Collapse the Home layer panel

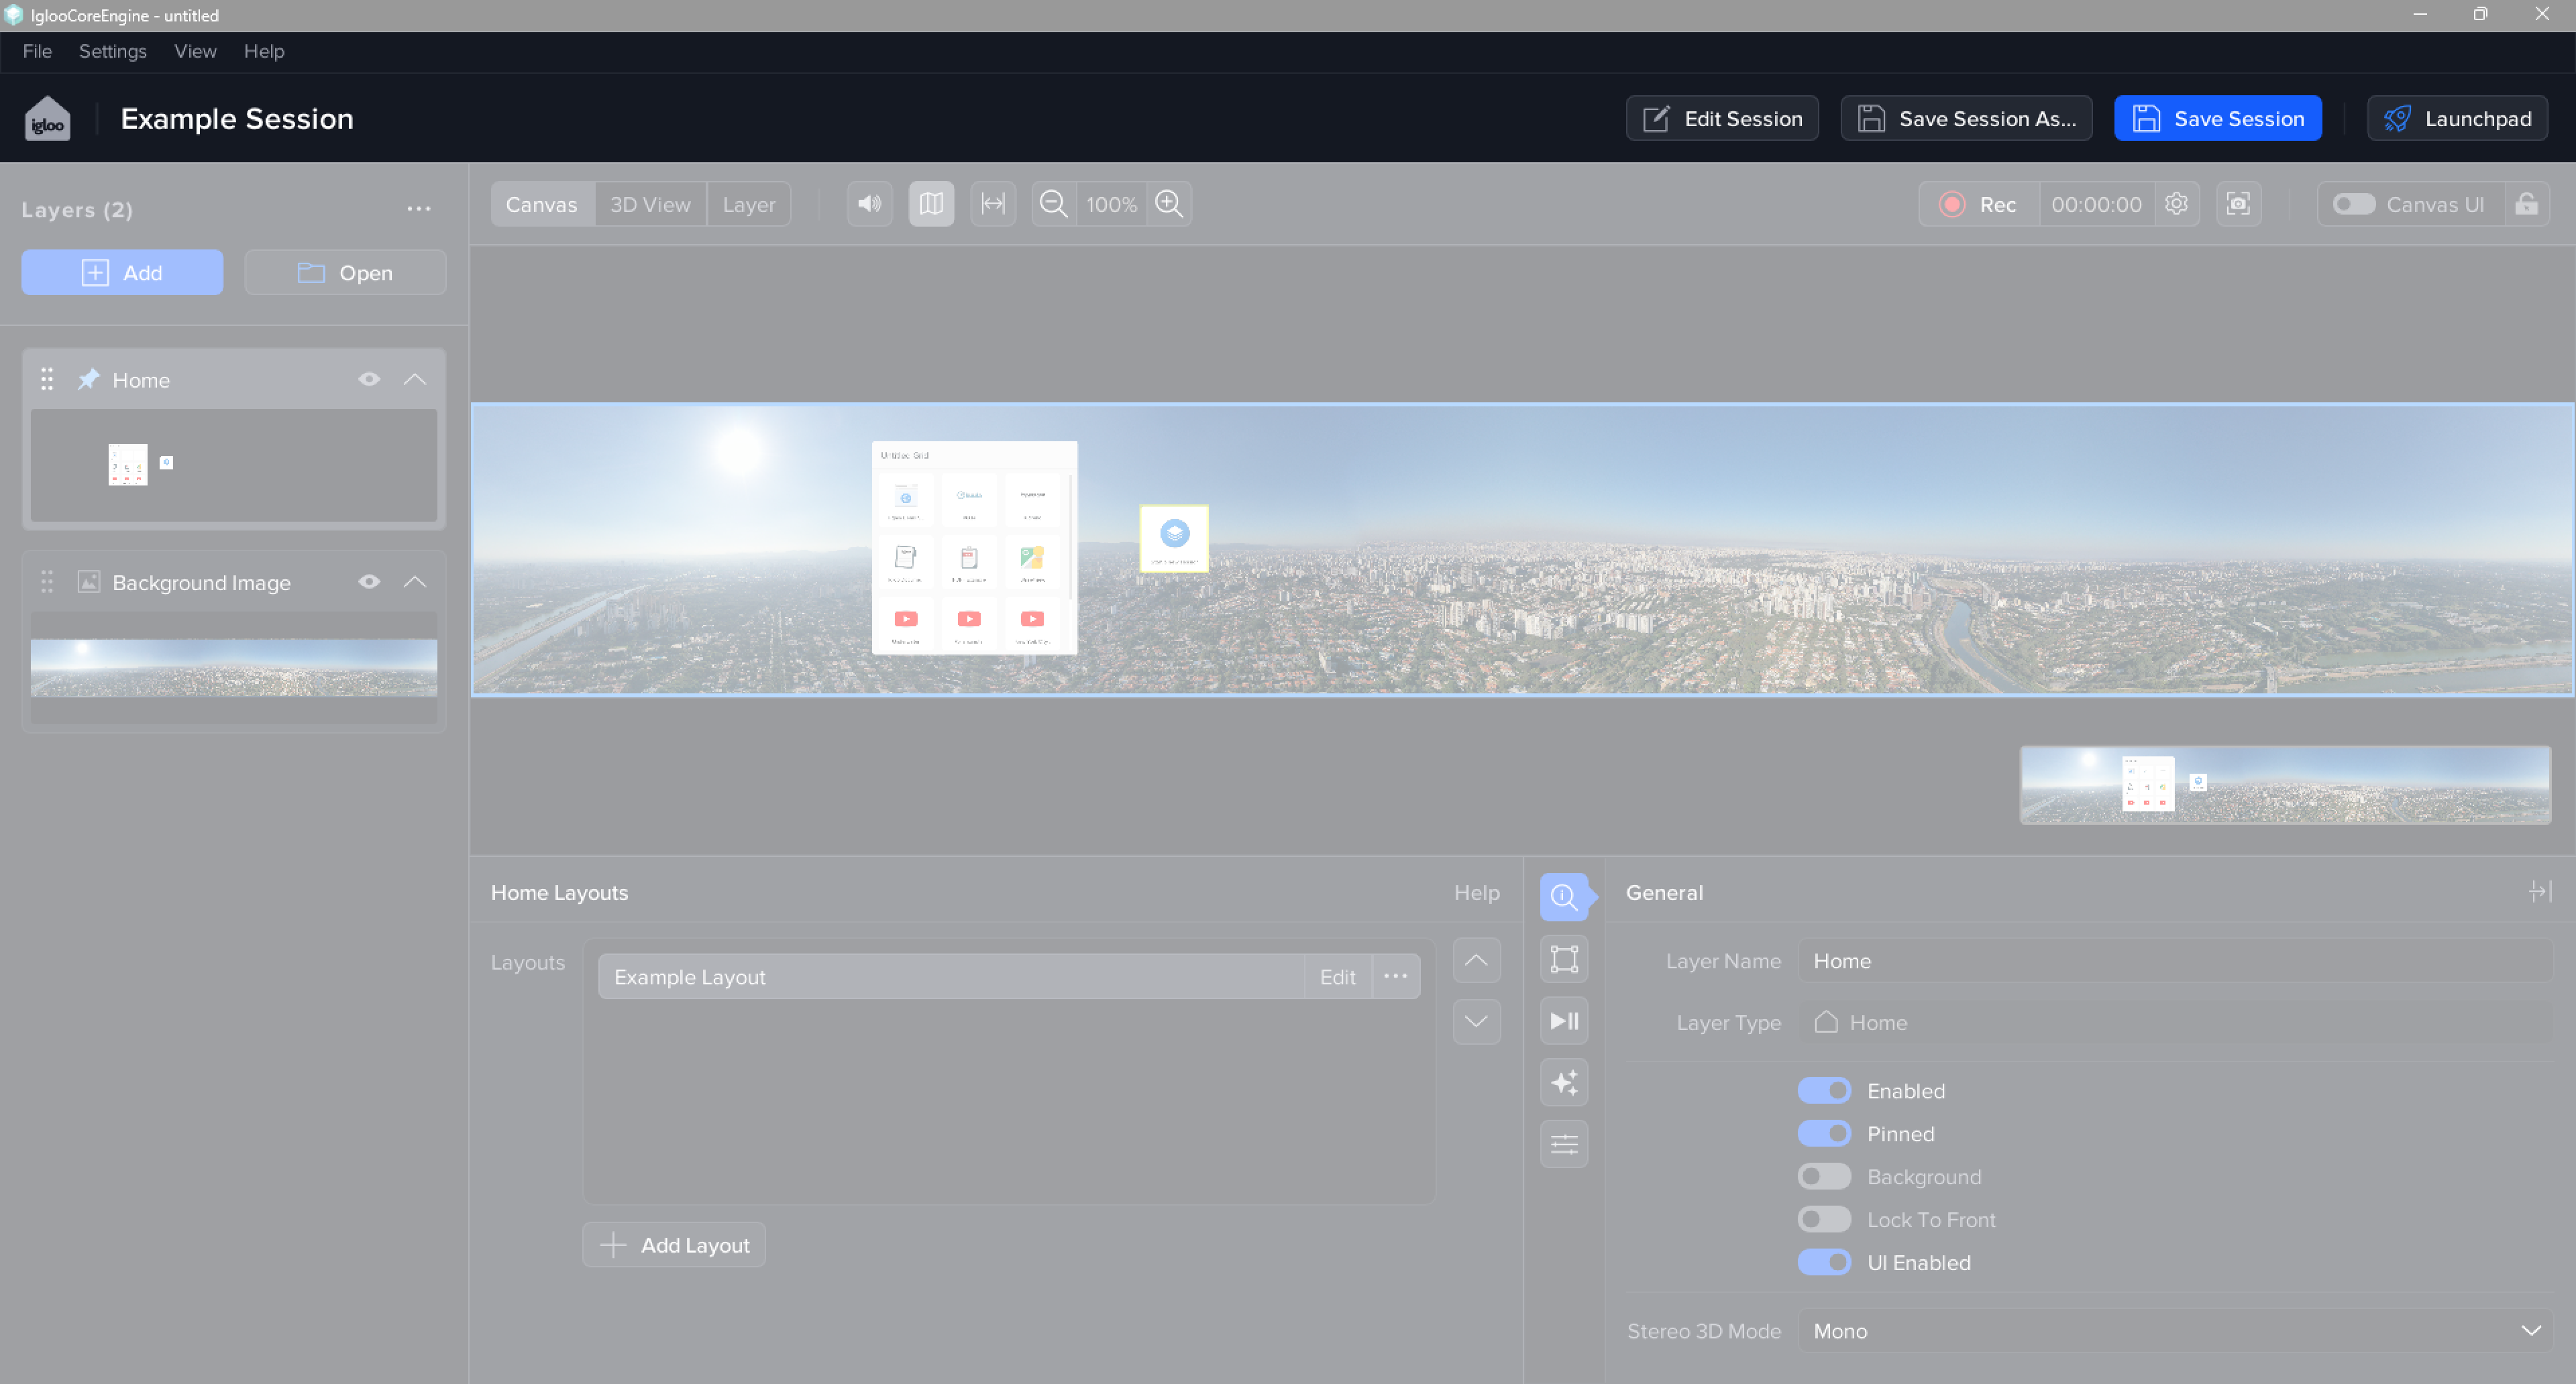415,380
